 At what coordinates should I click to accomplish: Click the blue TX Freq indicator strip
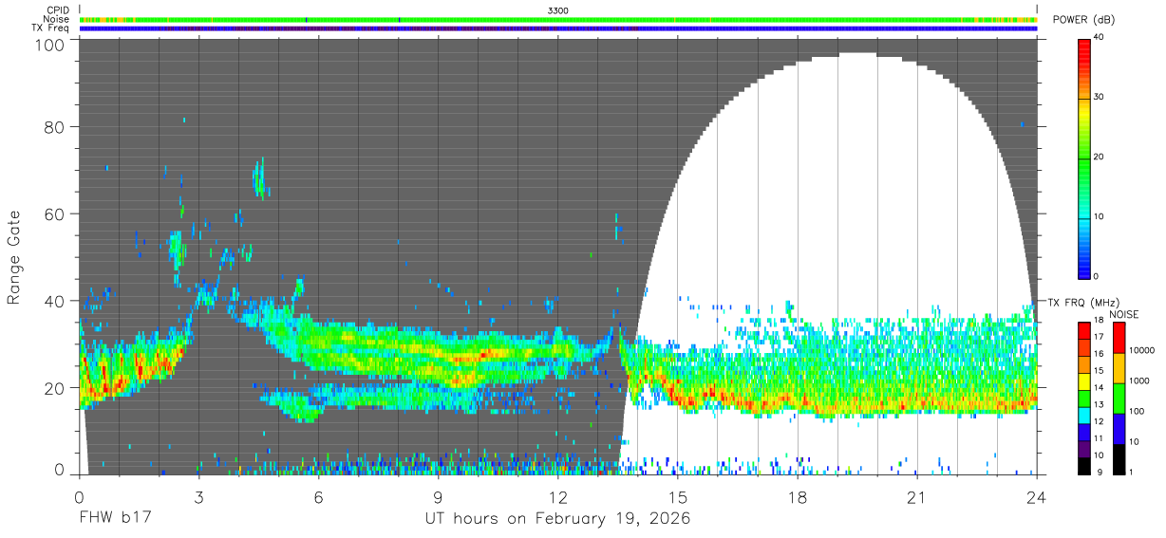click(x=558, y=28)
